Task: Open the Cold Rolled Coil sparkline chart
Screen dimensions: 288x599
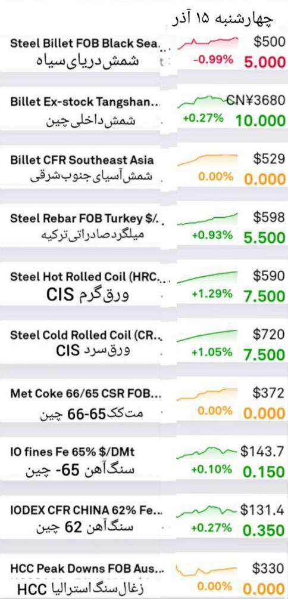Action: point(208,335)
